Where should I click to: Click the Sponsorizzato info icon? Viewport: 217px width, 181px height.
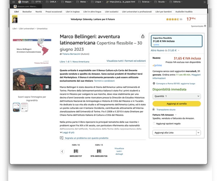click(205, 26)
